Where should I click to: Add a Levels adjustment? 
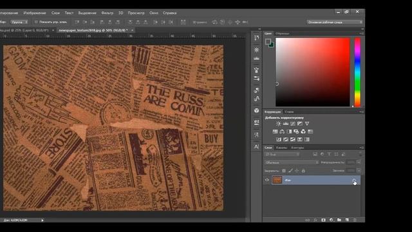click(286, 123)
